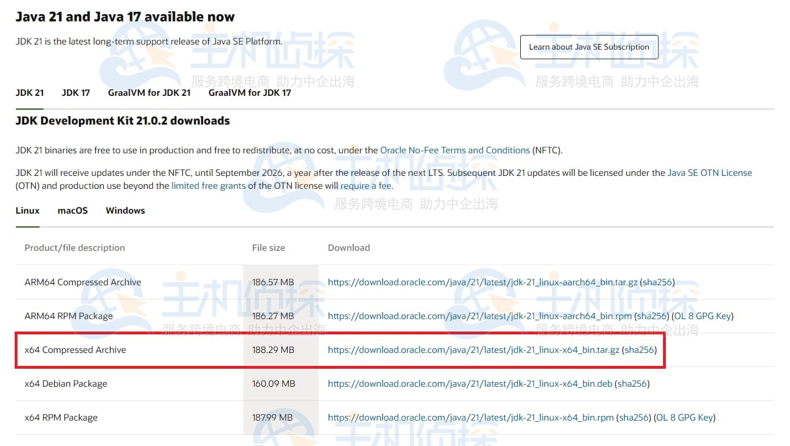This screenshot has width=790, height=446.
Task: Click the Java 21 and Java 17 available now heading
Action: point(125,17)
